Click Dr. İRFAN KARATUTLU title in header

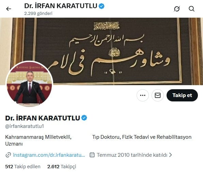click(61, 6)
